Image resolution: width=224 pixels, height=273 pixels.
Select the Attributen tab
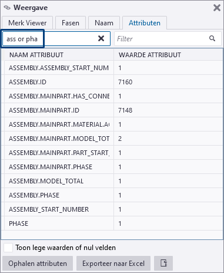coord(145,23)
